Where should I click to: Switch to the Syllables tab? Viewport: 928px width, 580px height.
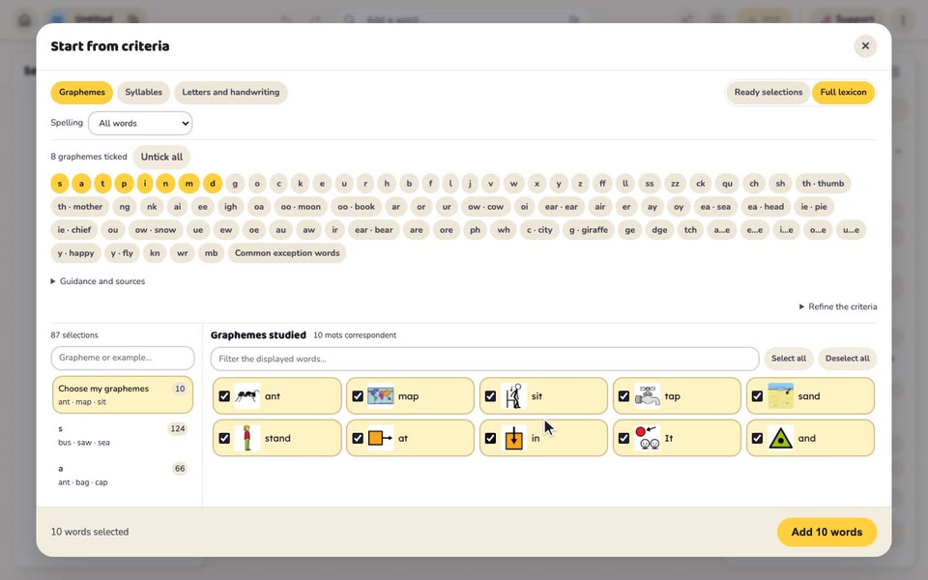(143, 93)
